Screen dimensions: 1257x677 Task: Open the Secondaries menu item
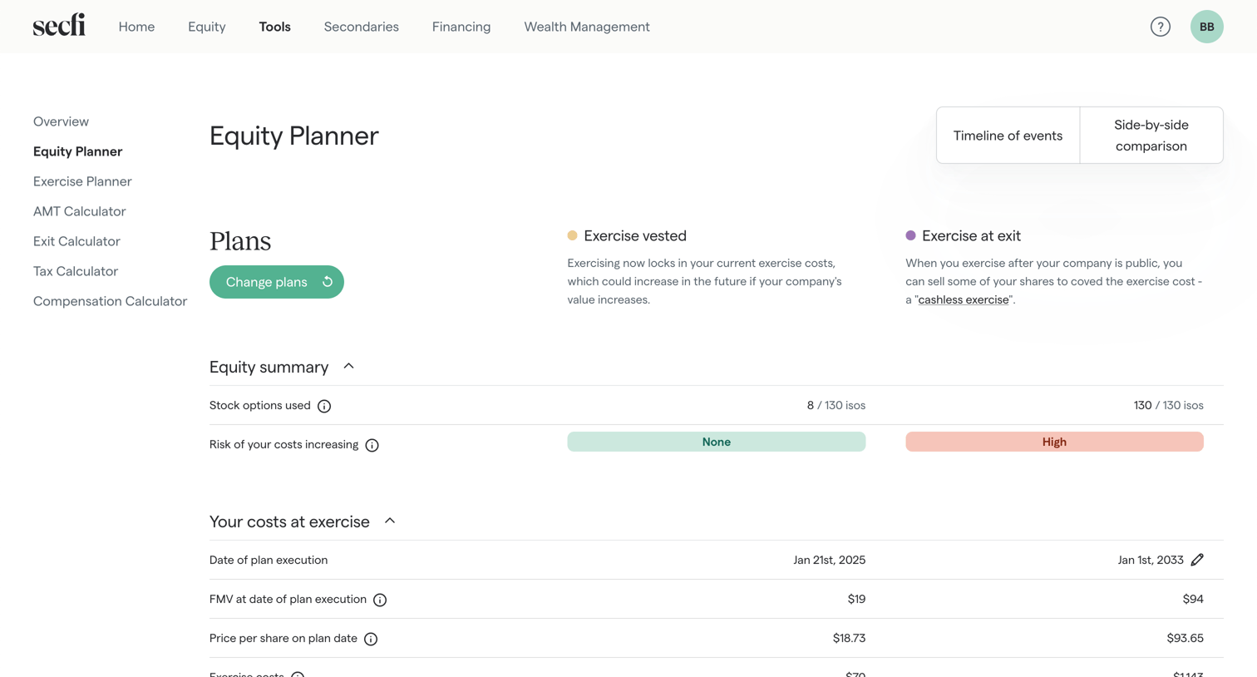click(x=362, y=27)
